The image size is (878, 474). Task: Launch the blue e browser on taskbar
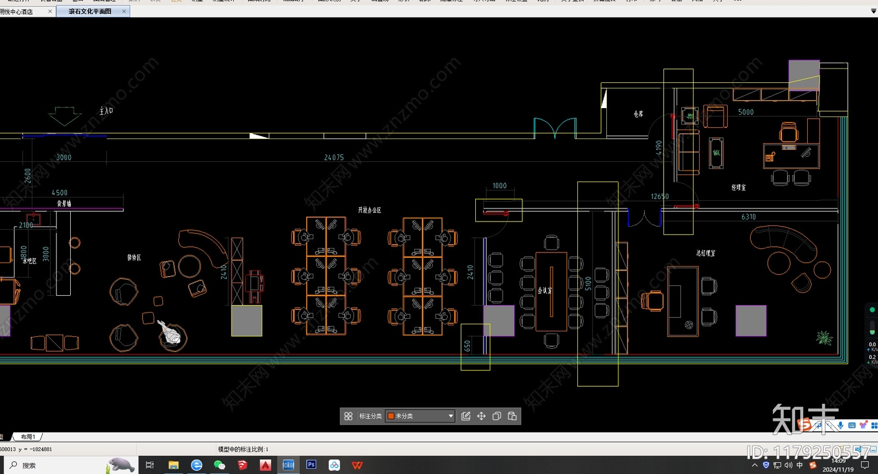(196, 465)
